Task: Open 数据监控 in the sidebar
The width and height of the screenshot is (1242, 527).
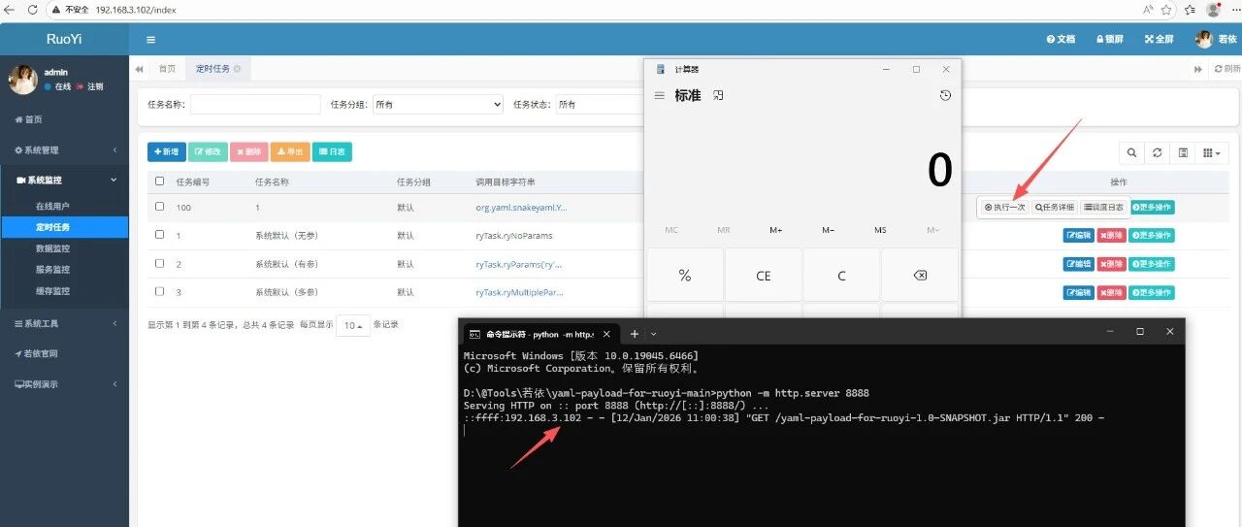Action: pos(52,248)
